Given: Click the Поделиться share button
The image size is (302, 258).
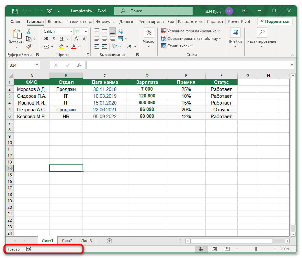Looking at the screenshot, I should click(x=275, y=22).
